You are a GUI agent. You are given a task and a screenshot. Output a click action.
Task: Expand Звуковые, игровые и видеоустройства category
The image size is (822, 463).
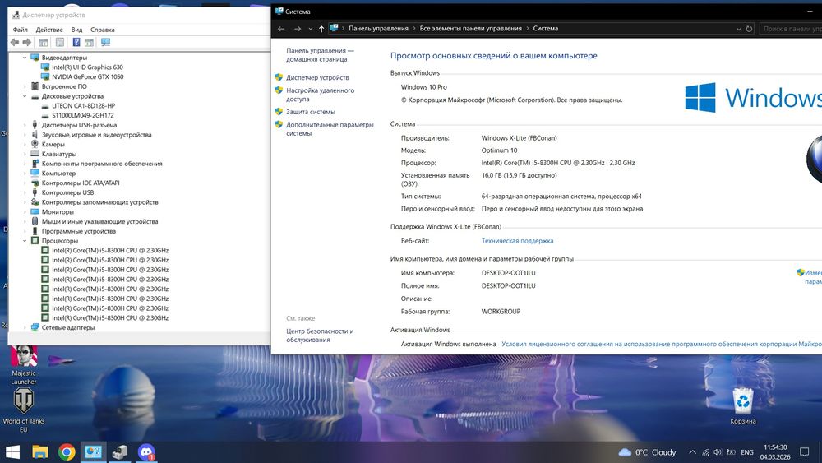[25, 135]
